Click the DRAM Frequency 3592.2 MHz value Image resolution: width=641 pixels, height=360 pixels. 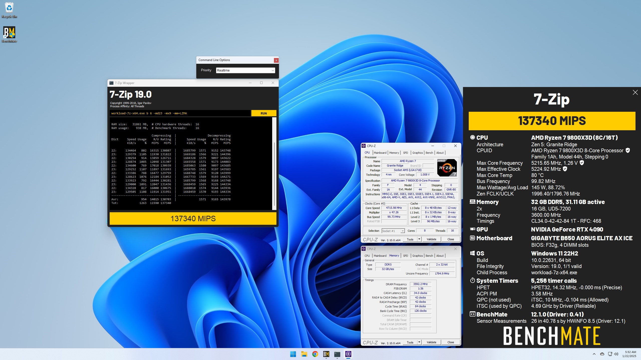click(420, 284)
